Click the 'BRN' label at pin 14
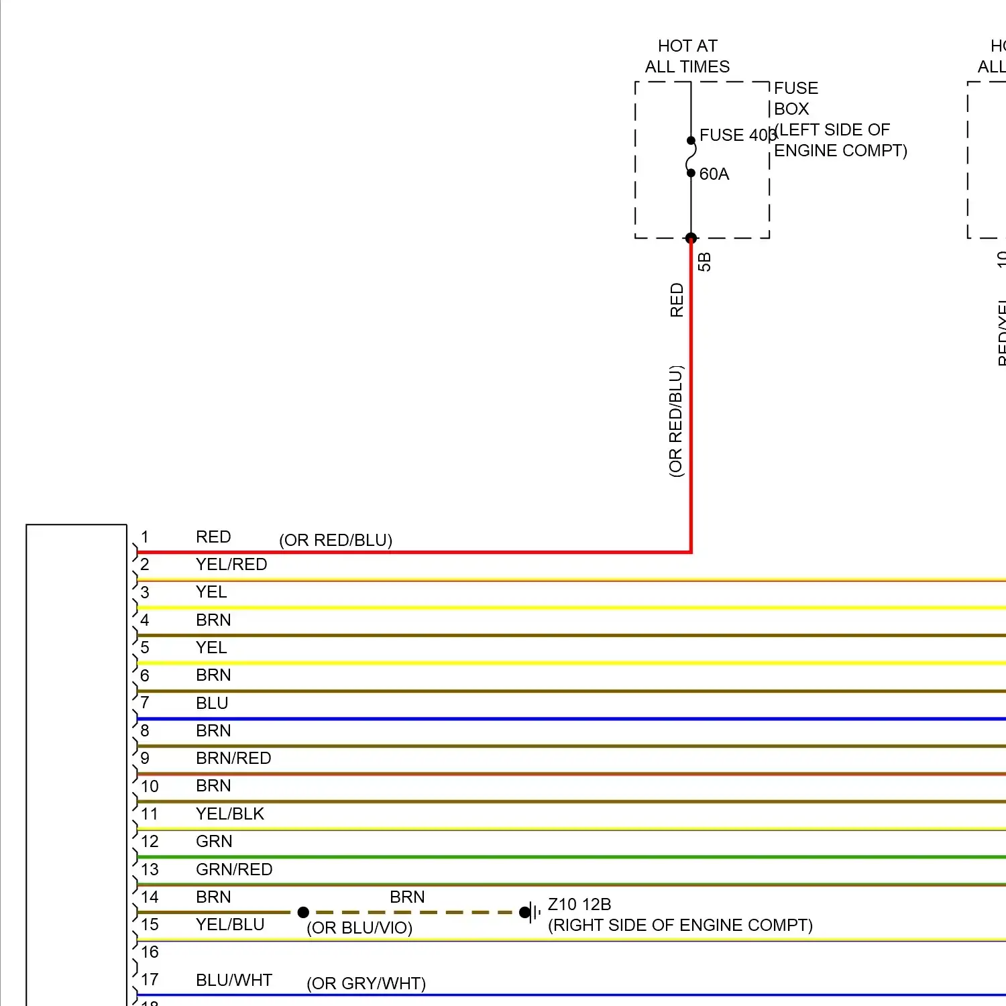 [x=213, y=897]
